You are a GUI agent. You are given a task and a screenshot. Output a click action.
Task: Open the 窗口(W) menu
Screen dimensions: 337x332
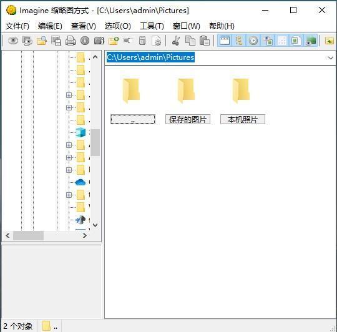(187, 26)
